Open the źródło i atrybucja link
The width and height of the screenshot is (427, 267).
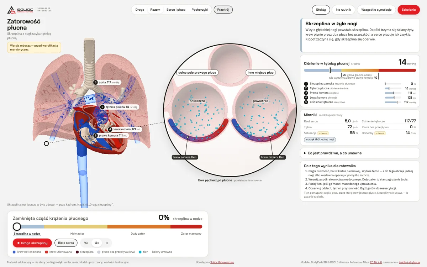[x=409, y=262]
